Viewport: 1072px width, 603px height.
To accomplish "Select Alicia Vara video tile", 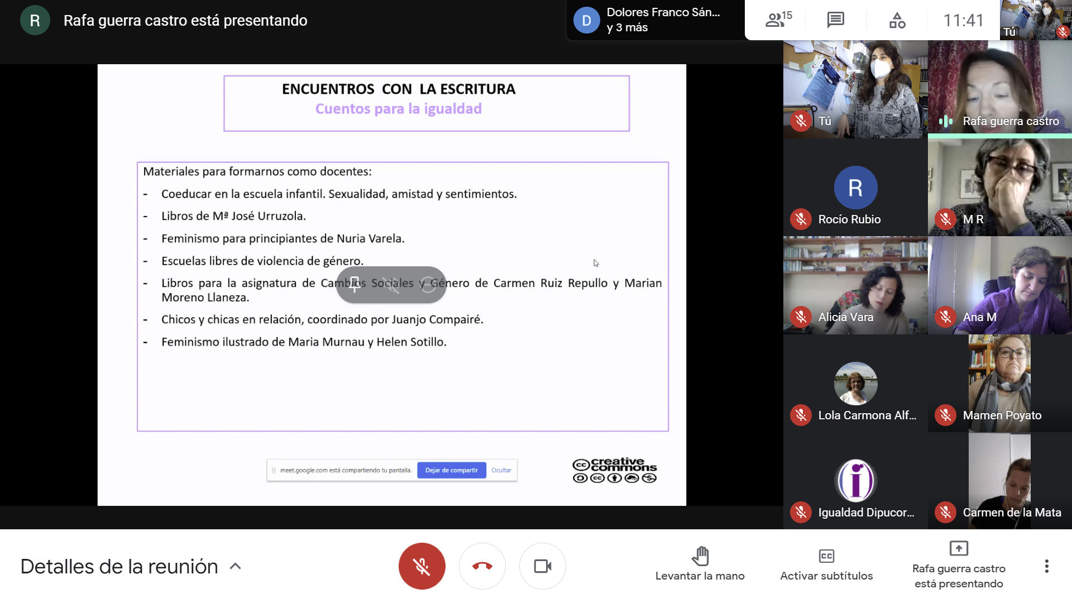I will point(855,285).
